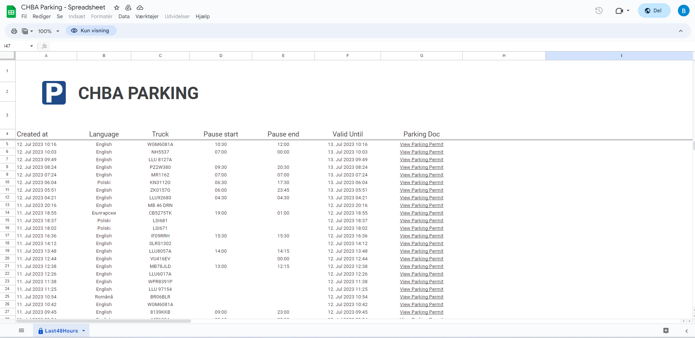695x338 pixels.
Task: Select the Română language cell
Action: (104, 297)
